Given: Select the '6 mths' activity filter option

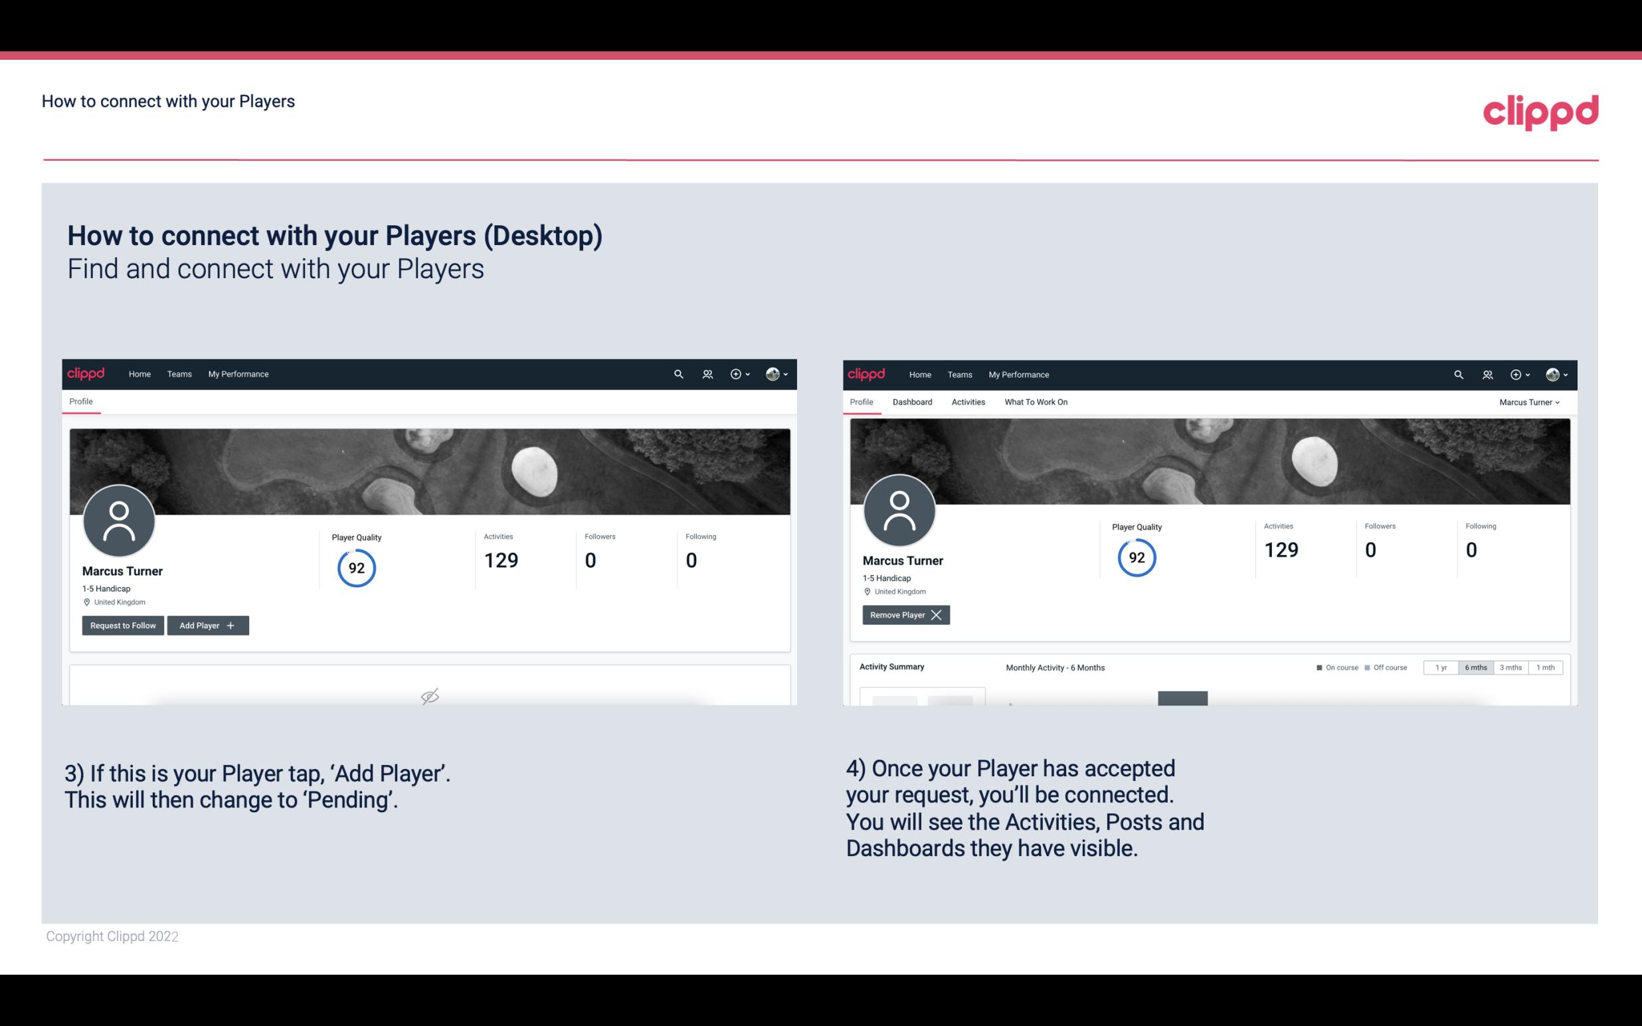Looking at the screenshot, I should coord(1475,667).
